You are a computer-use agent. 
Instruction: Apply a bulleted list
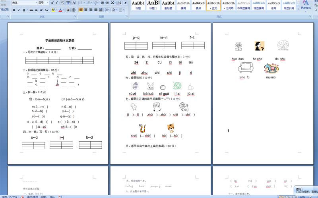(x=81, y=3)
